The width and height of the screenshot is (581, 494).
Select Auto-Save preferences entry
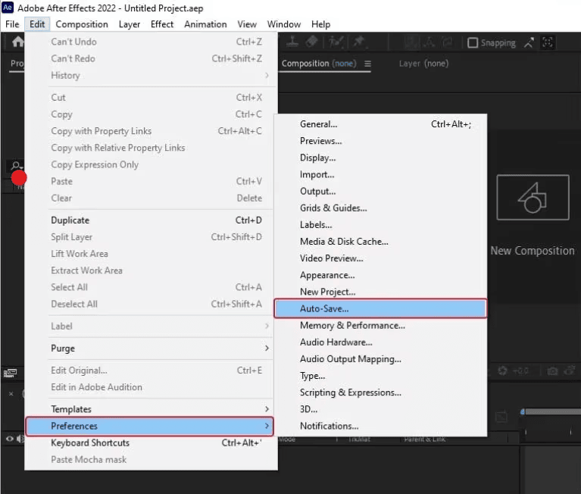point(380,308)
